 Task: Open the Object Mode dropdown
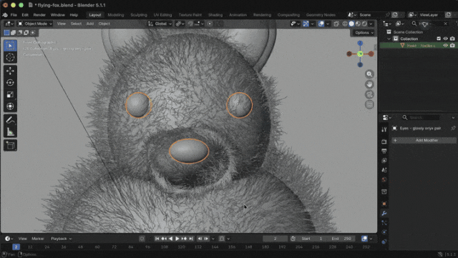click(x=35, y=24)
